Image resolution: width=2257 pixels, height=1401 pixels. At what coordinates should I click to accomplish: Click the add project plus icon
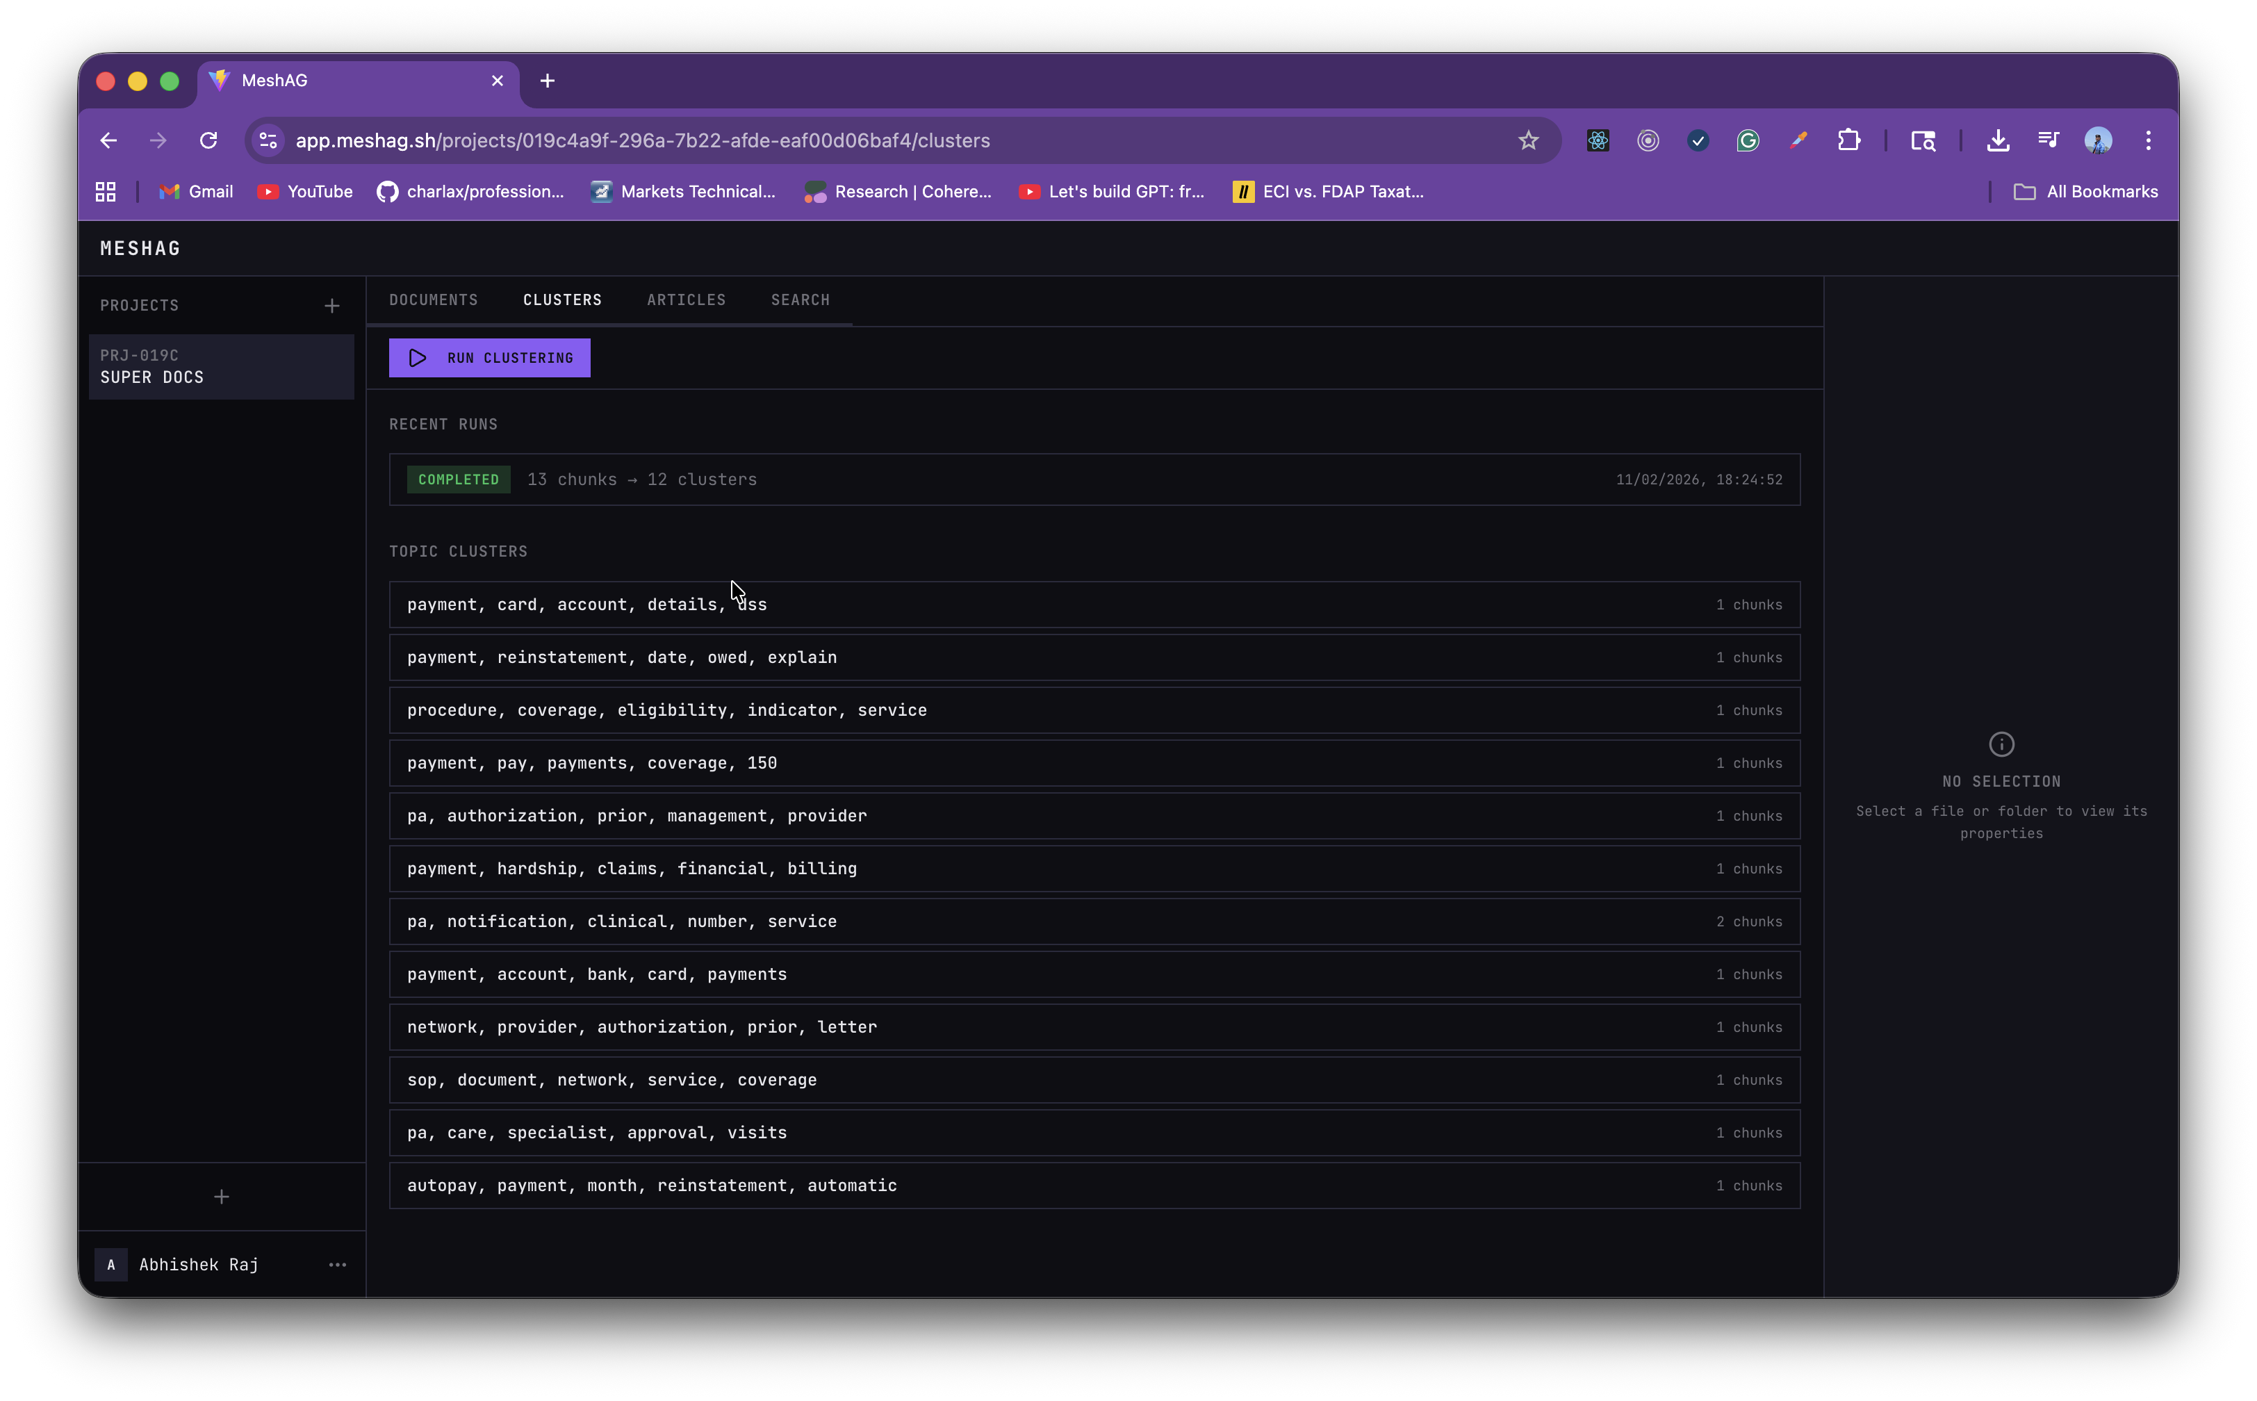point(331,306)
